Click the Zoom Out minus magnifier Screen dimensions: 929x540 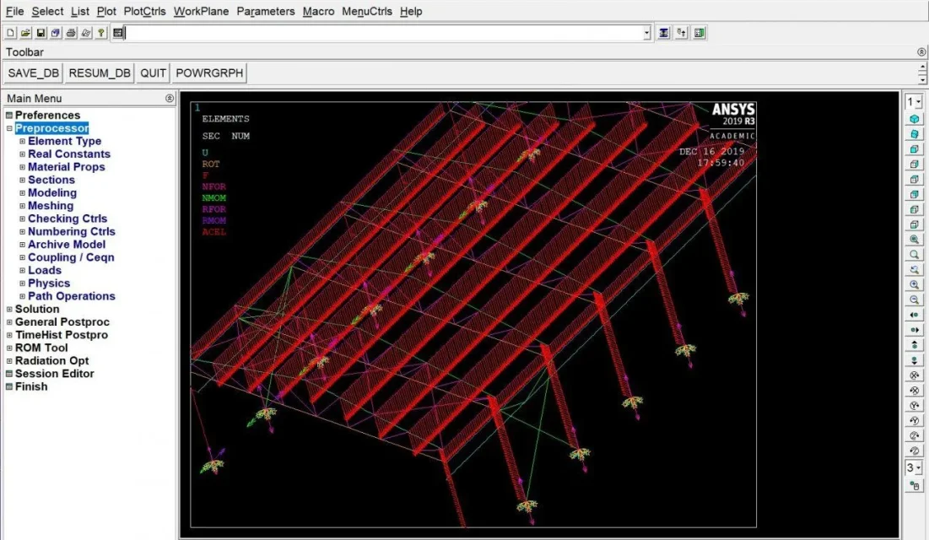pyautogui.click(x=914, y=300)
